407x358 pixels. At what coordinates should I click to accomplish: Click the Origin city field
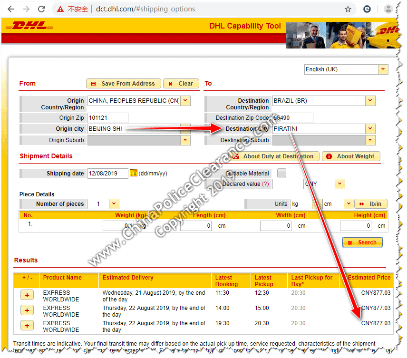pos(134,129)
